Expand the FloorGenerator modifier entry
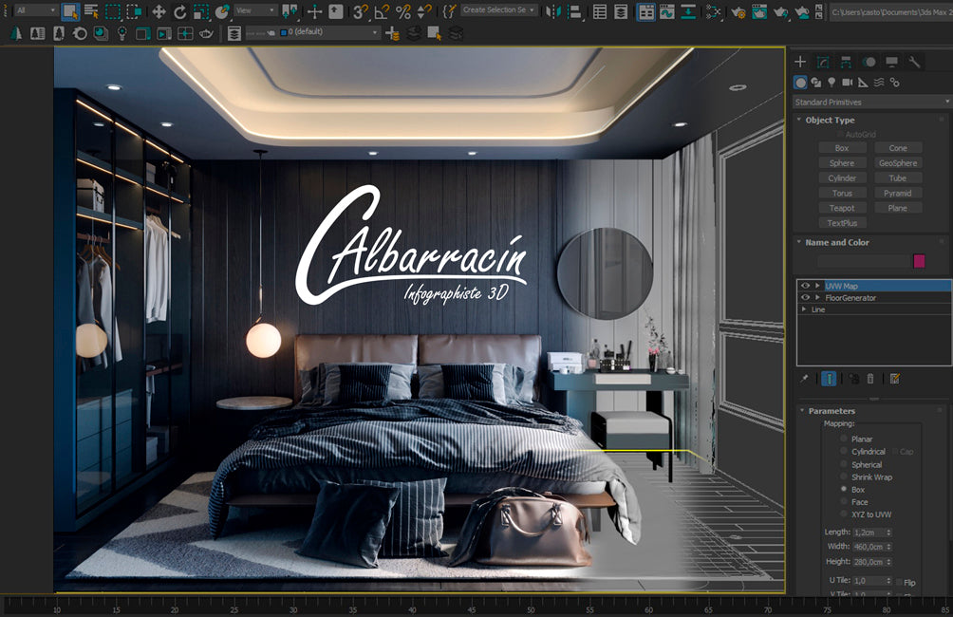 tap(818, 298)
